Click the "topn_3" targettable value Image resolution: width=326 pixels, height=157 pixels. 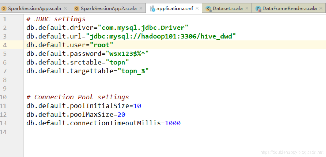tap(133, 71)
